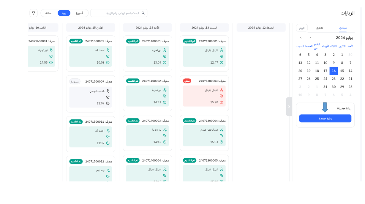This screenshot has height=204, width=365.
Task: Click the stethoscope icon in visit 24071400001
Action: tap(165, 56)
